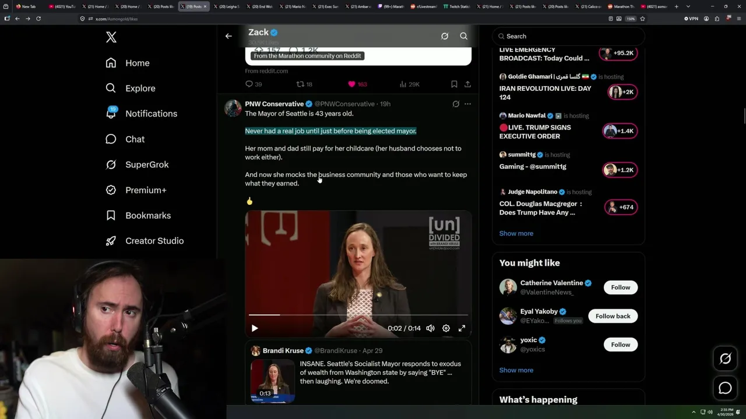
Task: Open the floating Grok button
Action: [x=725, y=358]
